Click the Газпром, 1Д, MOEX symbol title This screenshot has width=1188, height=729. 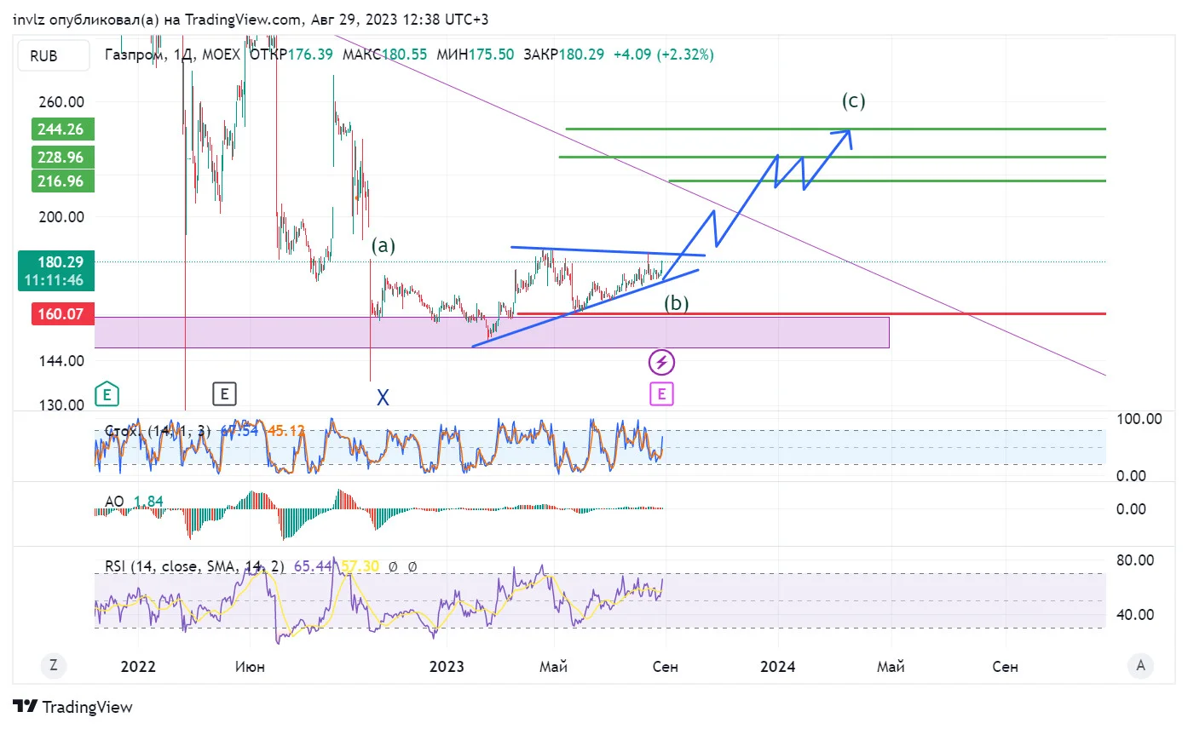pyautogui.click(x=173, y=55)
